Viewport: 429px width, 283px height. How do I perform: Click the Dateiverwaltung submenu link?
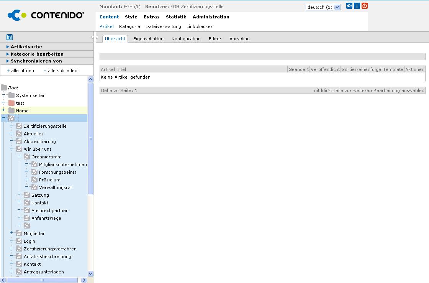(x=163, y=26)
